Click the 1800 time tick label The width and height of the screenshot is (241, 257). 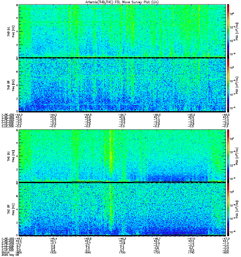(226, 253)
